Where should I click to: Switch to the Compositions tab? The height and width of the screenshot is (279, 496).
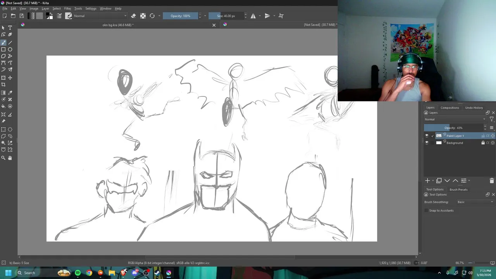(449, 108)
